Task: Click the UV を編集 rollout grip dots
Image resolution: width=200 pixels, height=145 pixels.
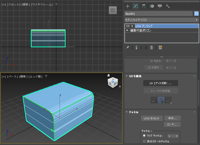Action: [x=194, y=76]
